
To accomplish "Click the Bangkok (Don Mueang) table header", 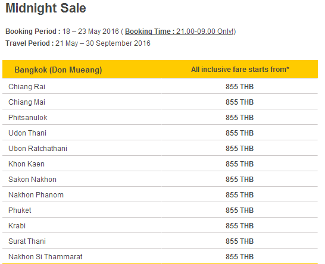I will pos(58,70).
